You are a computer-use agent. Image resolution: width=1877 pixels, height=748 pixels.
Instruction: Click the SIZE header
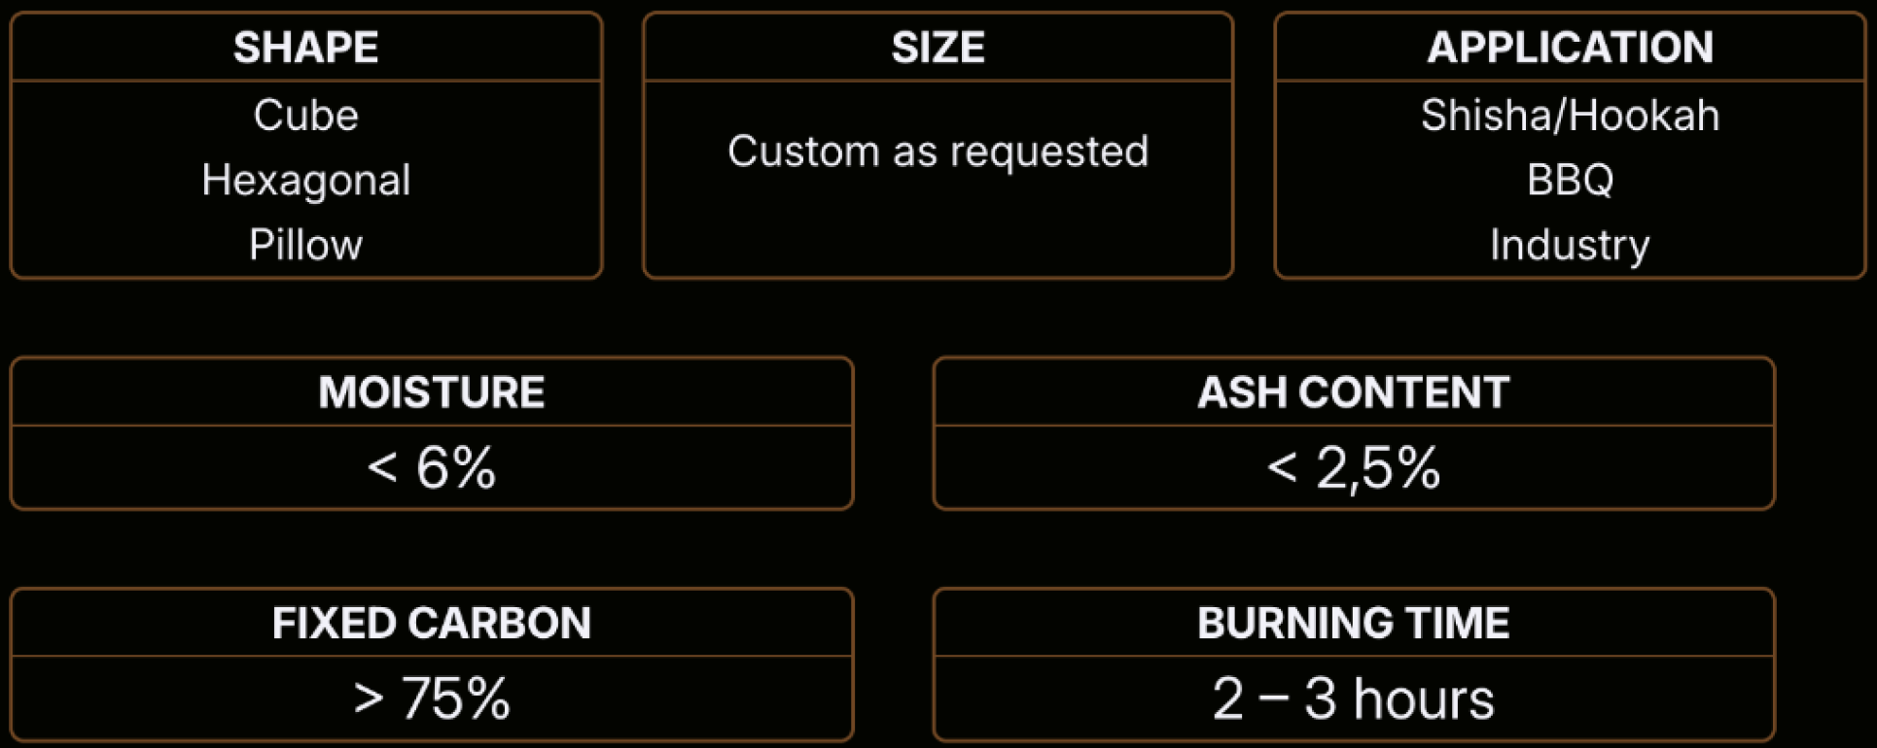938,48
